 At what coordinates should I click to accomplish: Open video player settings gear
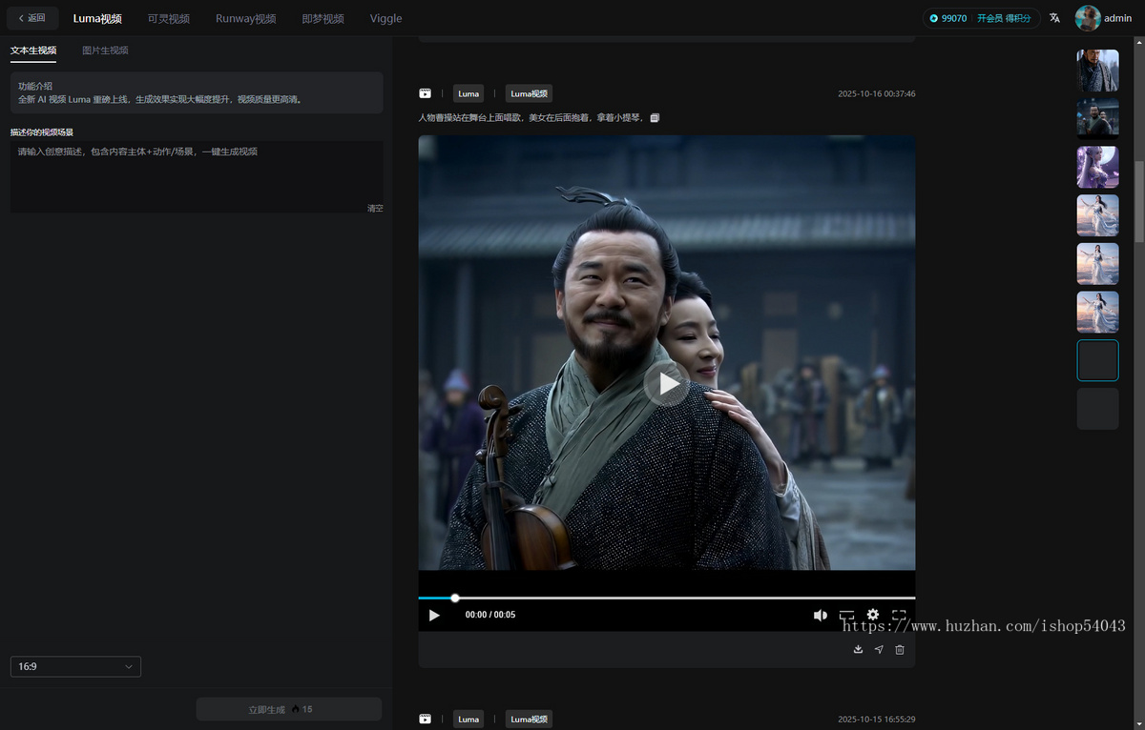tap(872, 615)
